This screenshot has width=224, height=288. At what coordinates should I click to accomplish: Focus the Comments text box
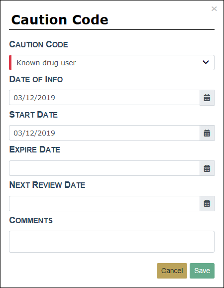112,242
